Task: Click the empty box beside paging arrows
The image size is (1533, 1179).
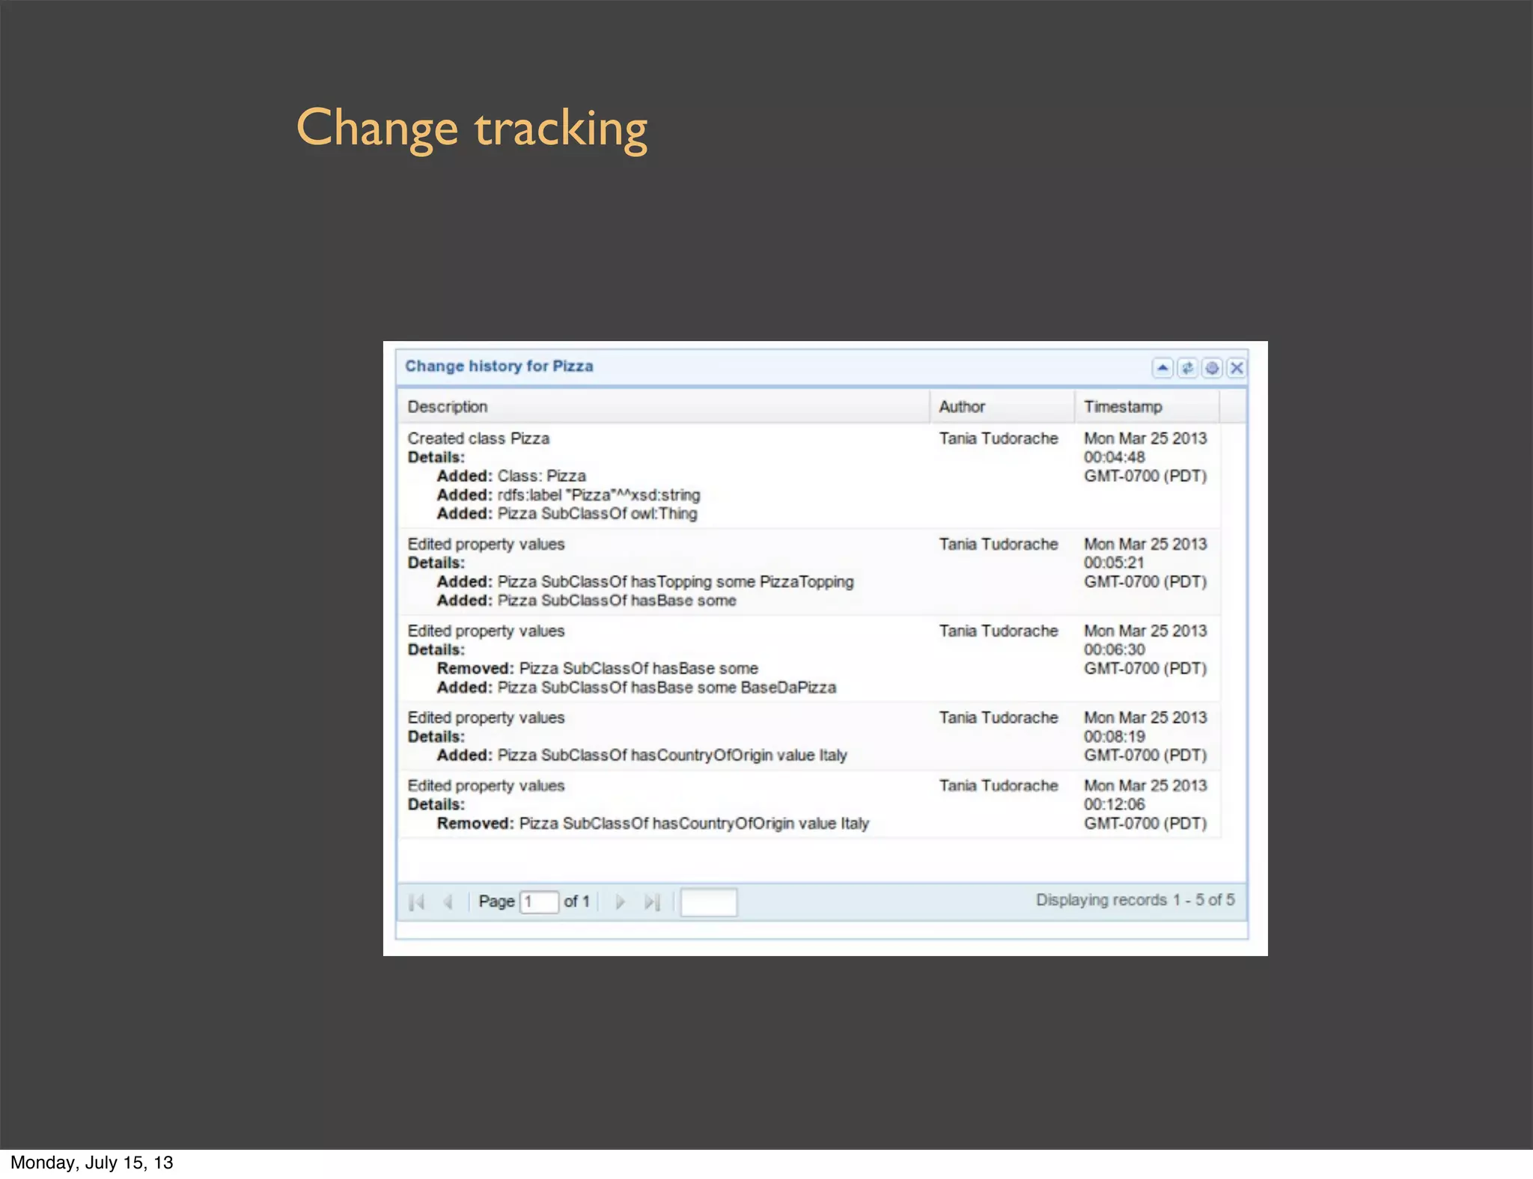Action: (x=709, y=901)
